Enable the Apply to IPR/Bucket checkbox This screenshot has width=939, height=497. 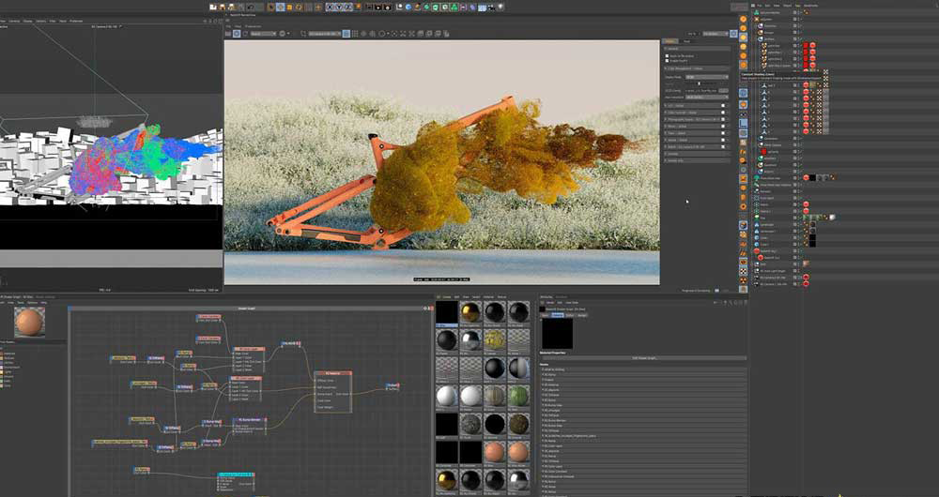(x=668, y=56)
